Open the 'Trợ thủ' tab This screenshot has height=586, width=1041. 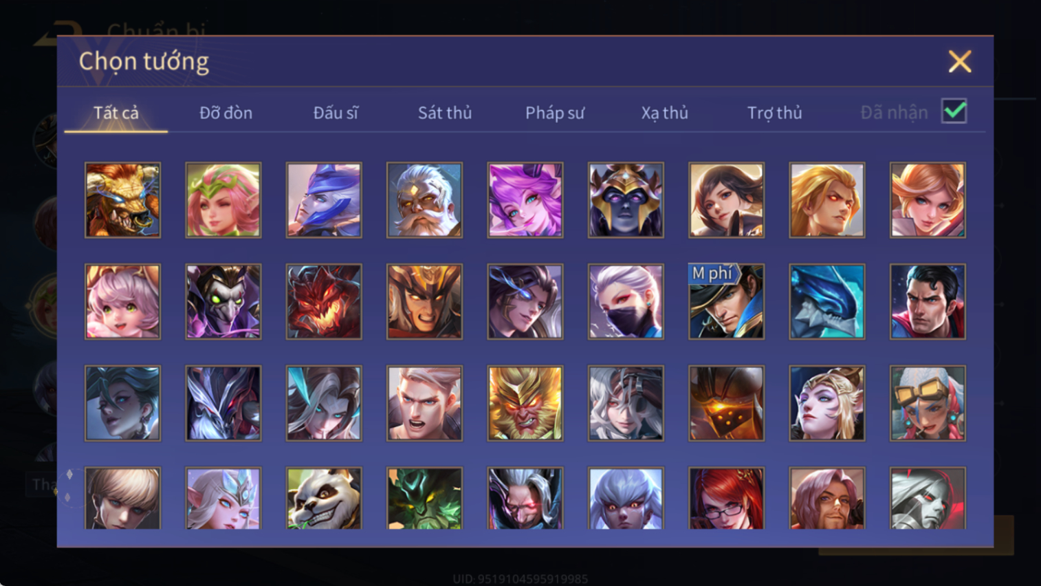click(774, 113)
